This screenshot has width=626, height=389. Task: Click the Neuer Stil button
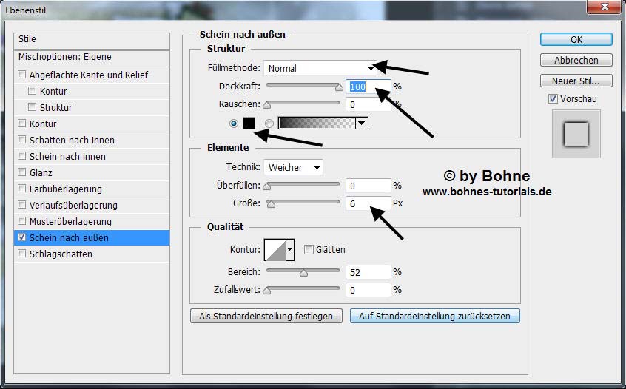coord(576,81)
